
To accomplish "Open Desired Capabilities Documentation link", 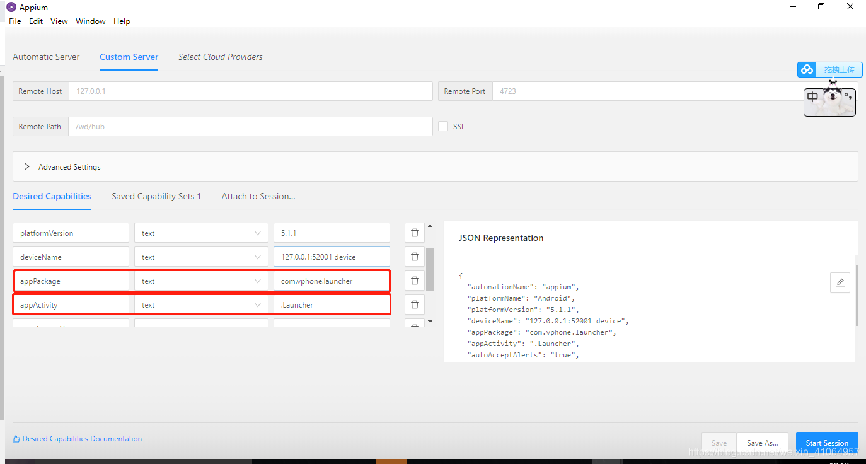I will point(82,439).
